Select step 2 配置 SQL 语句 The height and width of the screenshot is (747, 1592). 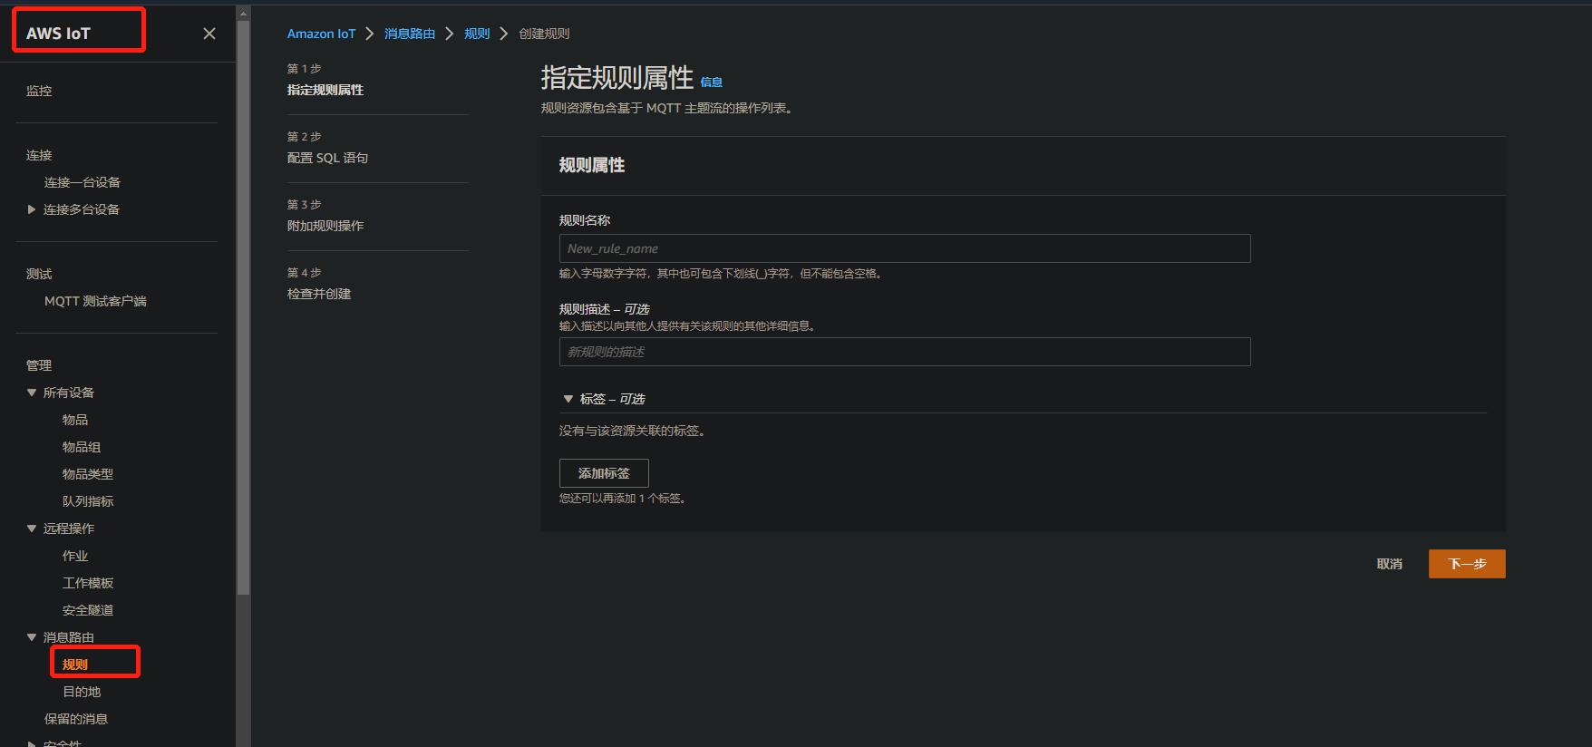327,158
